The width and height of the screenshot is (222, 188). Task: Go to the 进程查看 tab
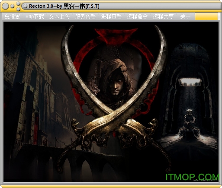click(111, 16)
